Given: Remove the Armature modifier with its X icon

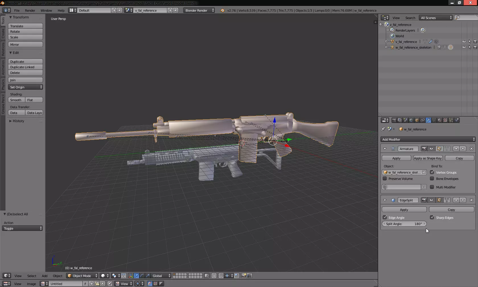Looking at the screenshot, I should pos(471,149).
